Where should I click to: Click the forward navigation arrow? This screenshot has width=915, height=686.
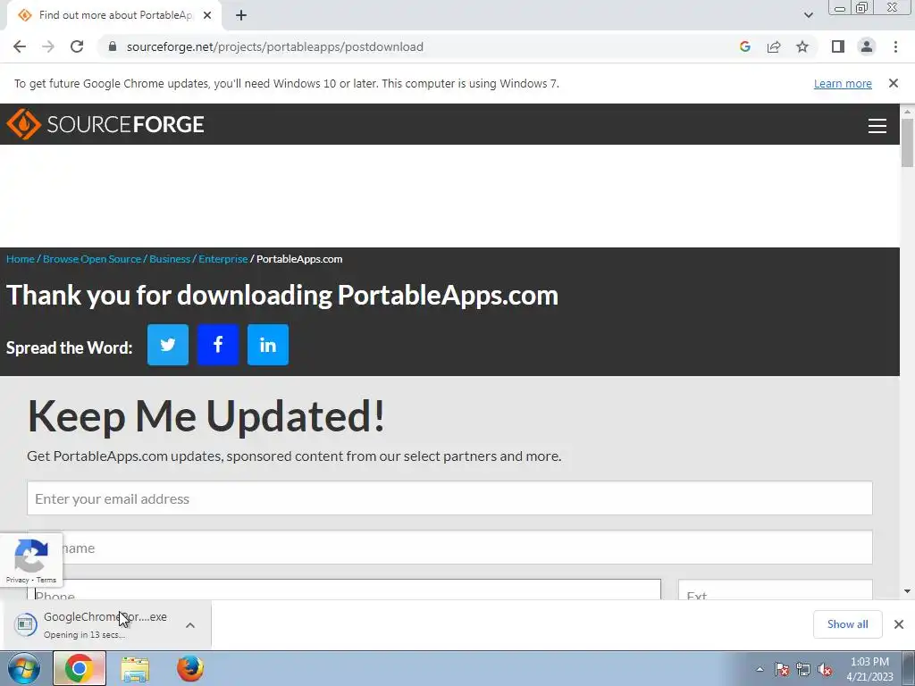coord(48,46)
